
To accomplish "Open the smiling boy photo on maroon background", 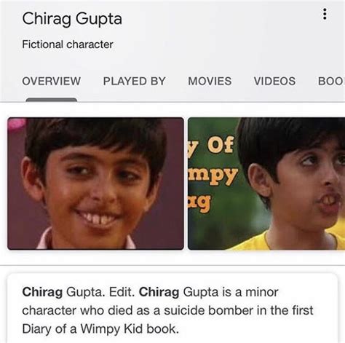I will point(95,184).
